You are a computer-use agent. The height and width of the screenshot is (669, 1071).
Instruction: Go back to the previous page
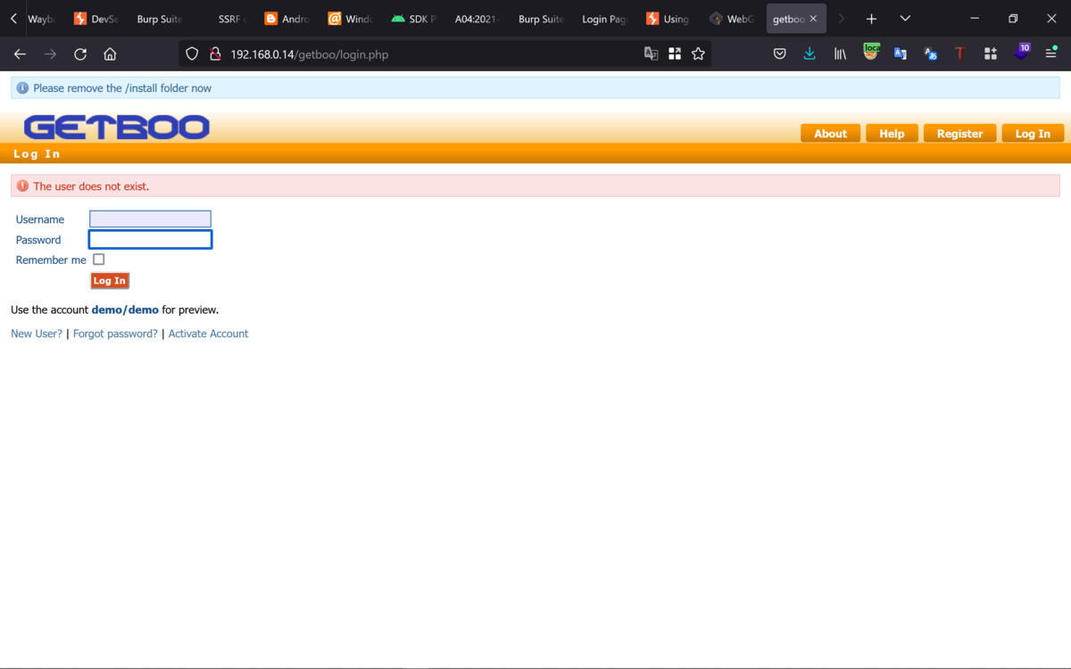[20, 54]
